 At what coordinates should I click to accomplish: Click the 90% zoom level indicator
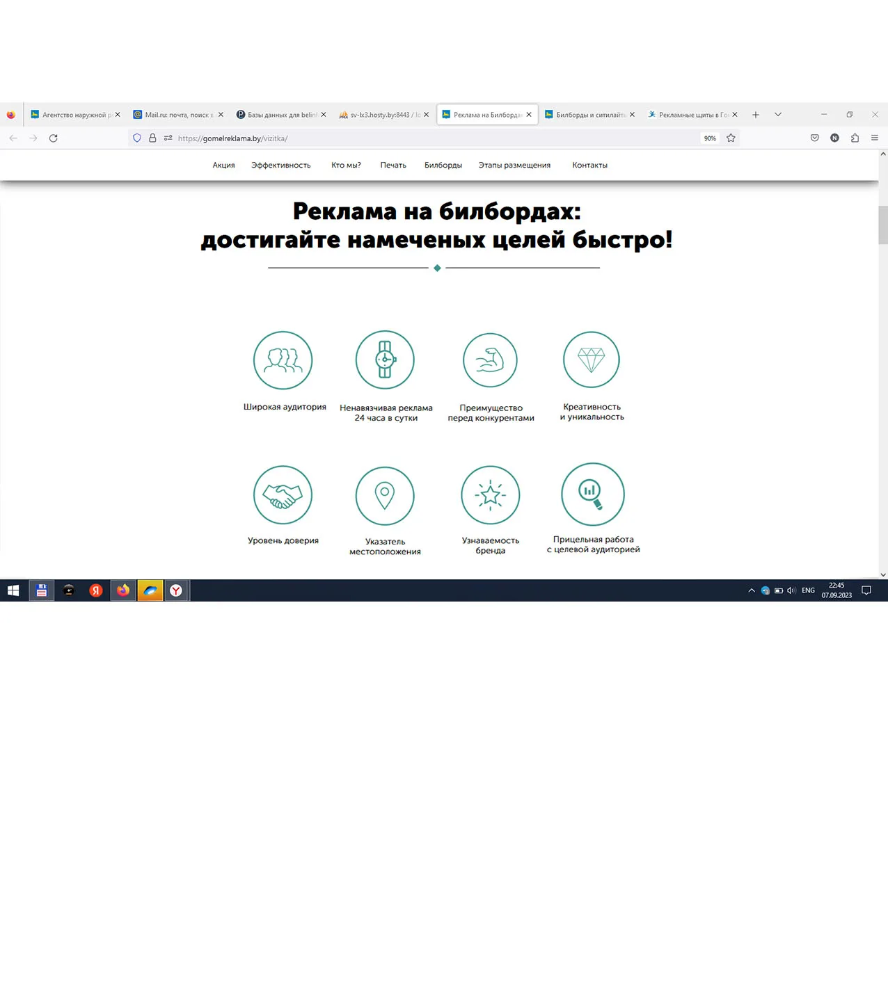pos(710,138)
